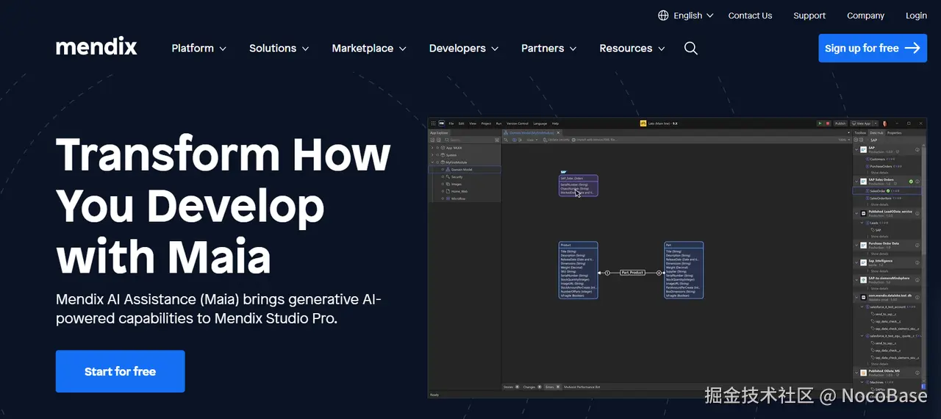Click the Mendix logo
The height and width of the screenshot is (419, 941).
pos(96,47)
